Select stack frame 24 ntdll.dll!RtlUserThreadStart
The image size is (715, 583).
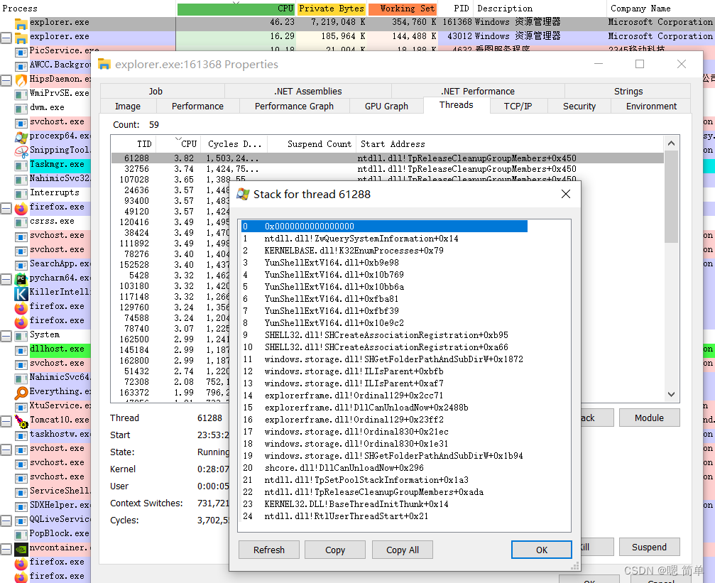pos(384,516)
